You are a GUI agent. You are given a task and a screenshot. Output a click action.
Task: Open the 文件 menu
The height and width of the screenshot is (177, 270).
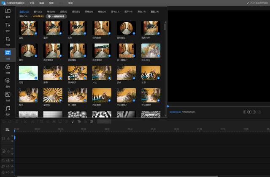(x=32, y=3)
